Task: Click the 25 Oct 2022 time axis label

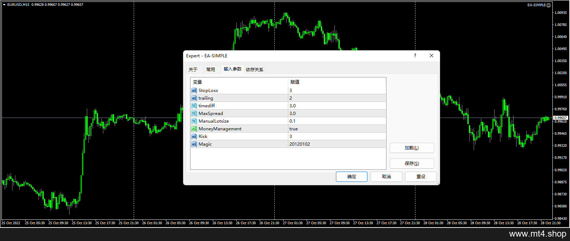Action: click(10, 222)
